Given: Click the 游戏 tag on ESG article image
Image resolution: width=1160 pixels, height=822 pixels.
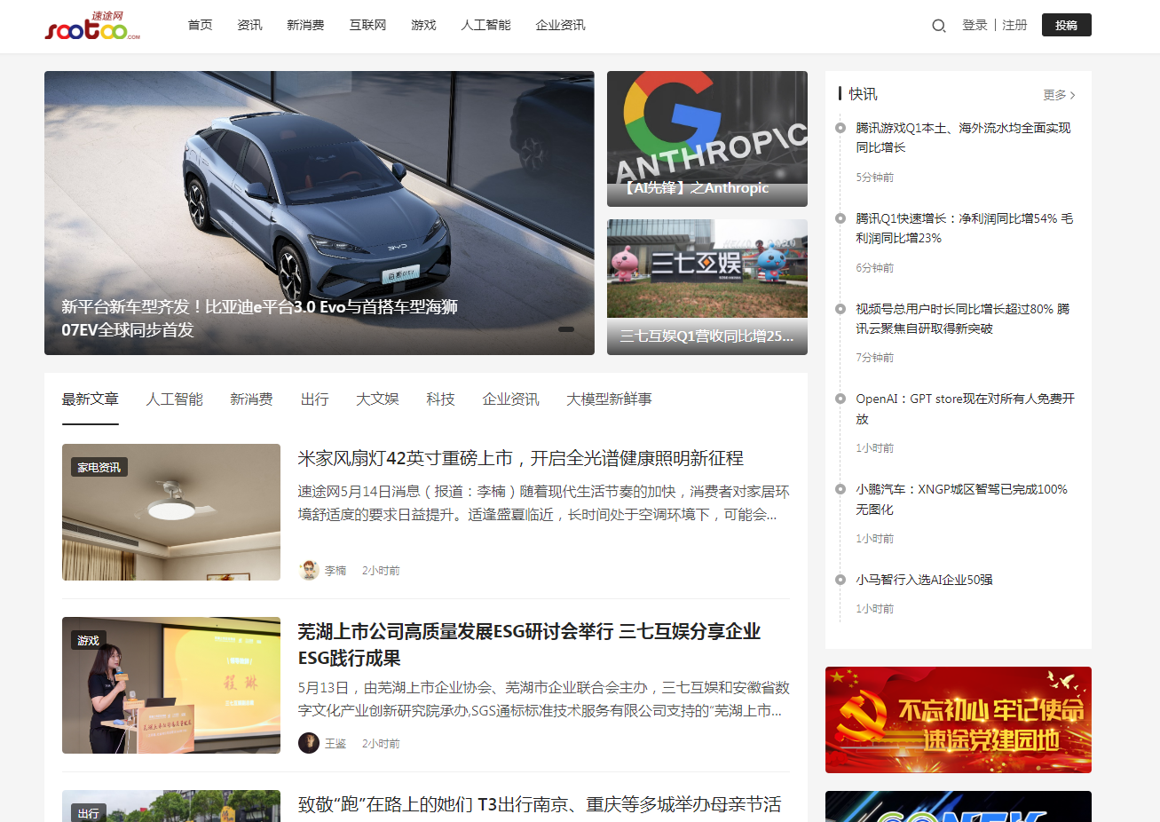Looking at the screenshot, I should (88, 640).
